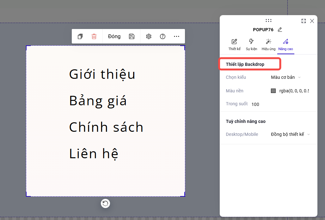Image resolution: width=325 pixels, height=220 pixels.
Task: Click the POPUP76 title text
Action: tap(263, 30)
